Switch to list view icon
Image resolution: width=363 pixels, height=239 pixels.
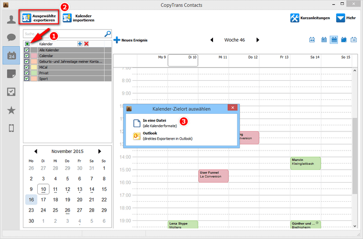pos(353,40)
